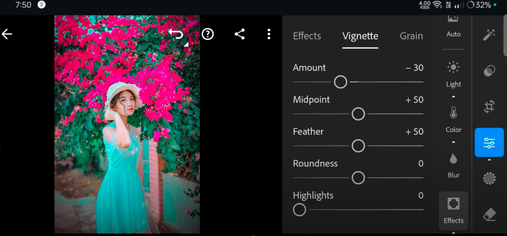Image resolution: width=507 pixels, height=236 pixels.
Task: Open the Light adjustments panel
Action: click(453, 74)
